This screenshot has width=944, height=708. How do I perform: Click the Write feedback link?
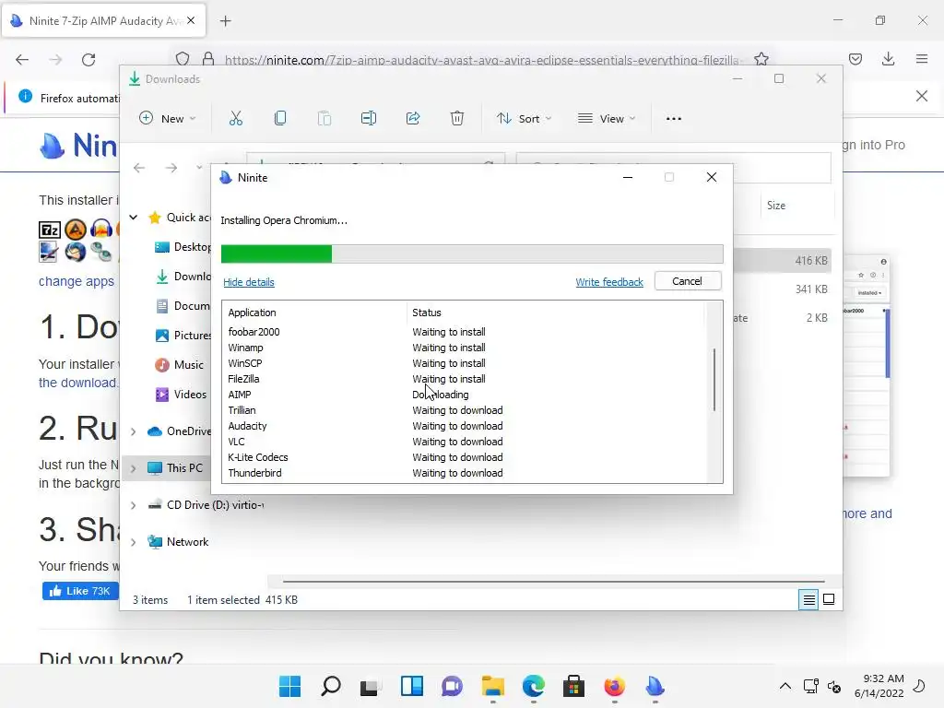609,282
